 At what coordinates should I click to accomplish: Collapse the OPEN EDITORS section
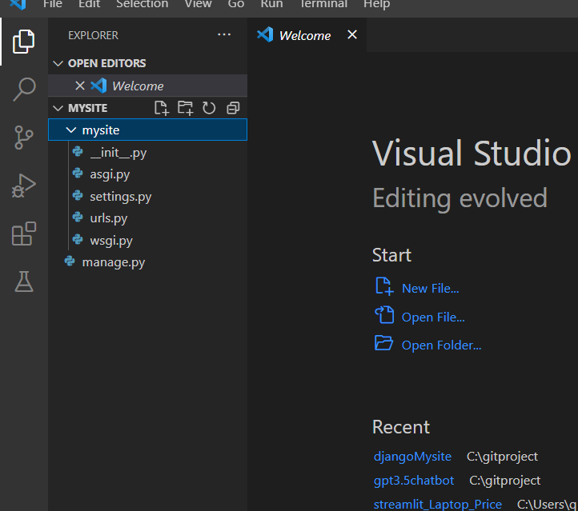(x=58, y=63)
